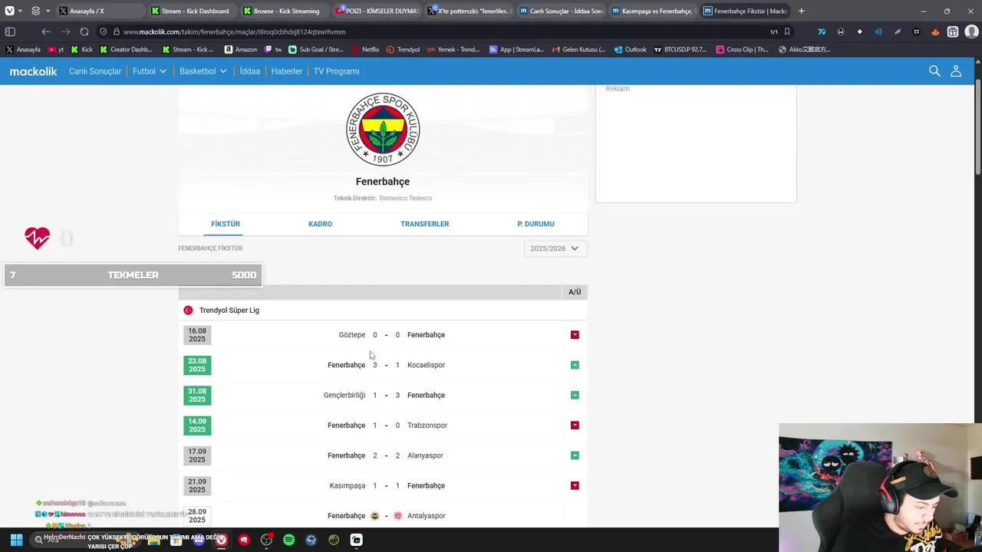Image resolution: width=982 pixels, height=552 pixels.
Task: Bookmark this page from the address bar
Action: pos(787,31)
